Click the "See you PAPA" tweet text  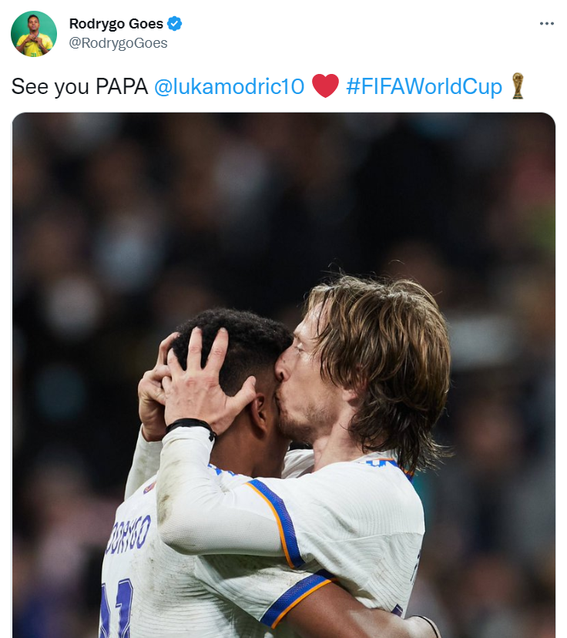tap(79, 86)
